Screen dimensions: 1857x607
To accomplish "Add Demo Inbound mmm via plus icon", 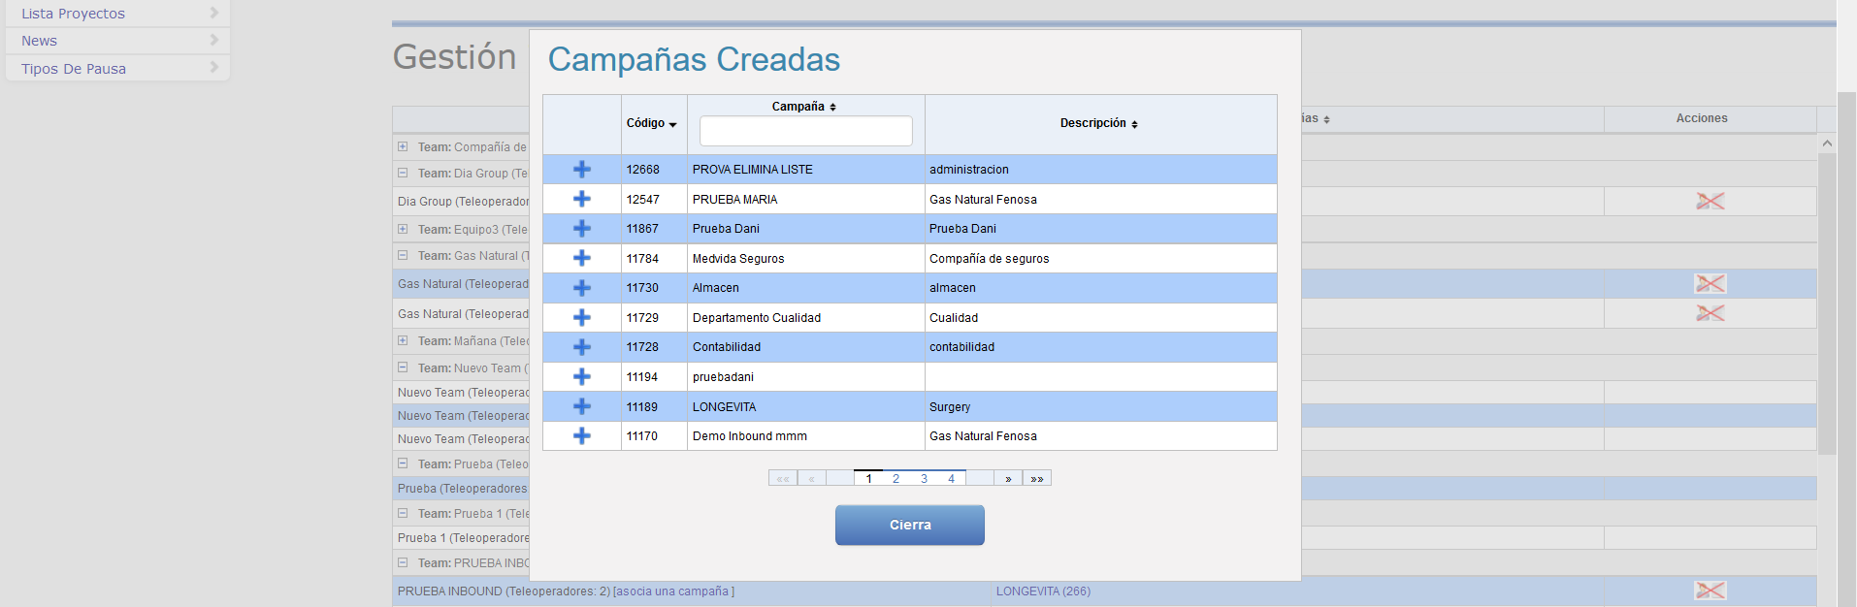I will point(582,435).
